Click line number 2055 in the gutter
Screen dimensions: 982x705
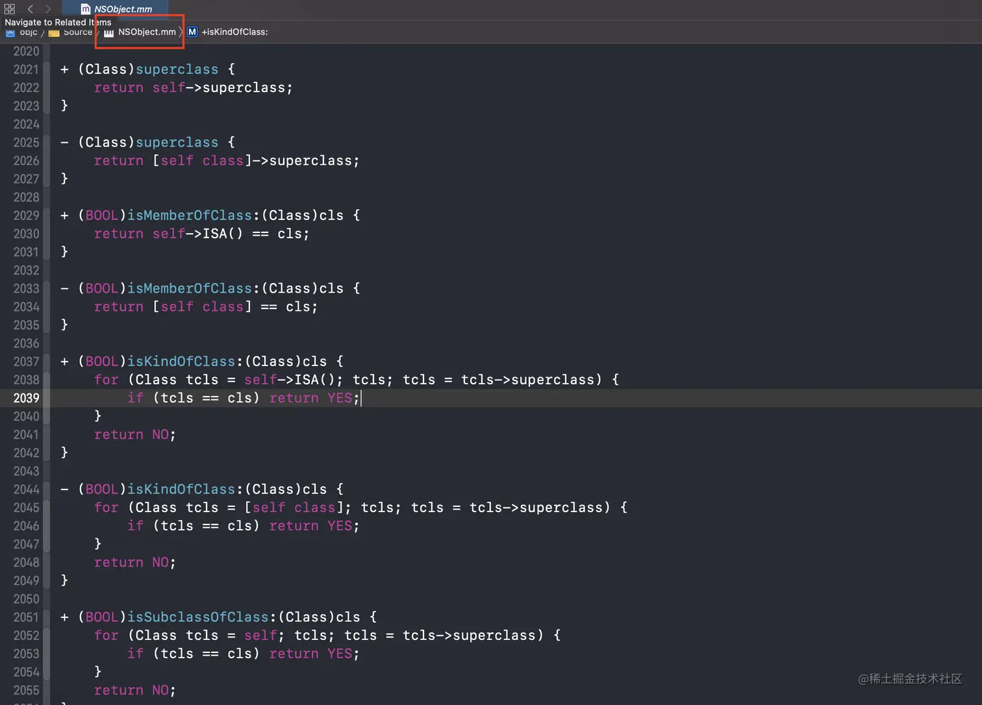[x=26, y=690]
